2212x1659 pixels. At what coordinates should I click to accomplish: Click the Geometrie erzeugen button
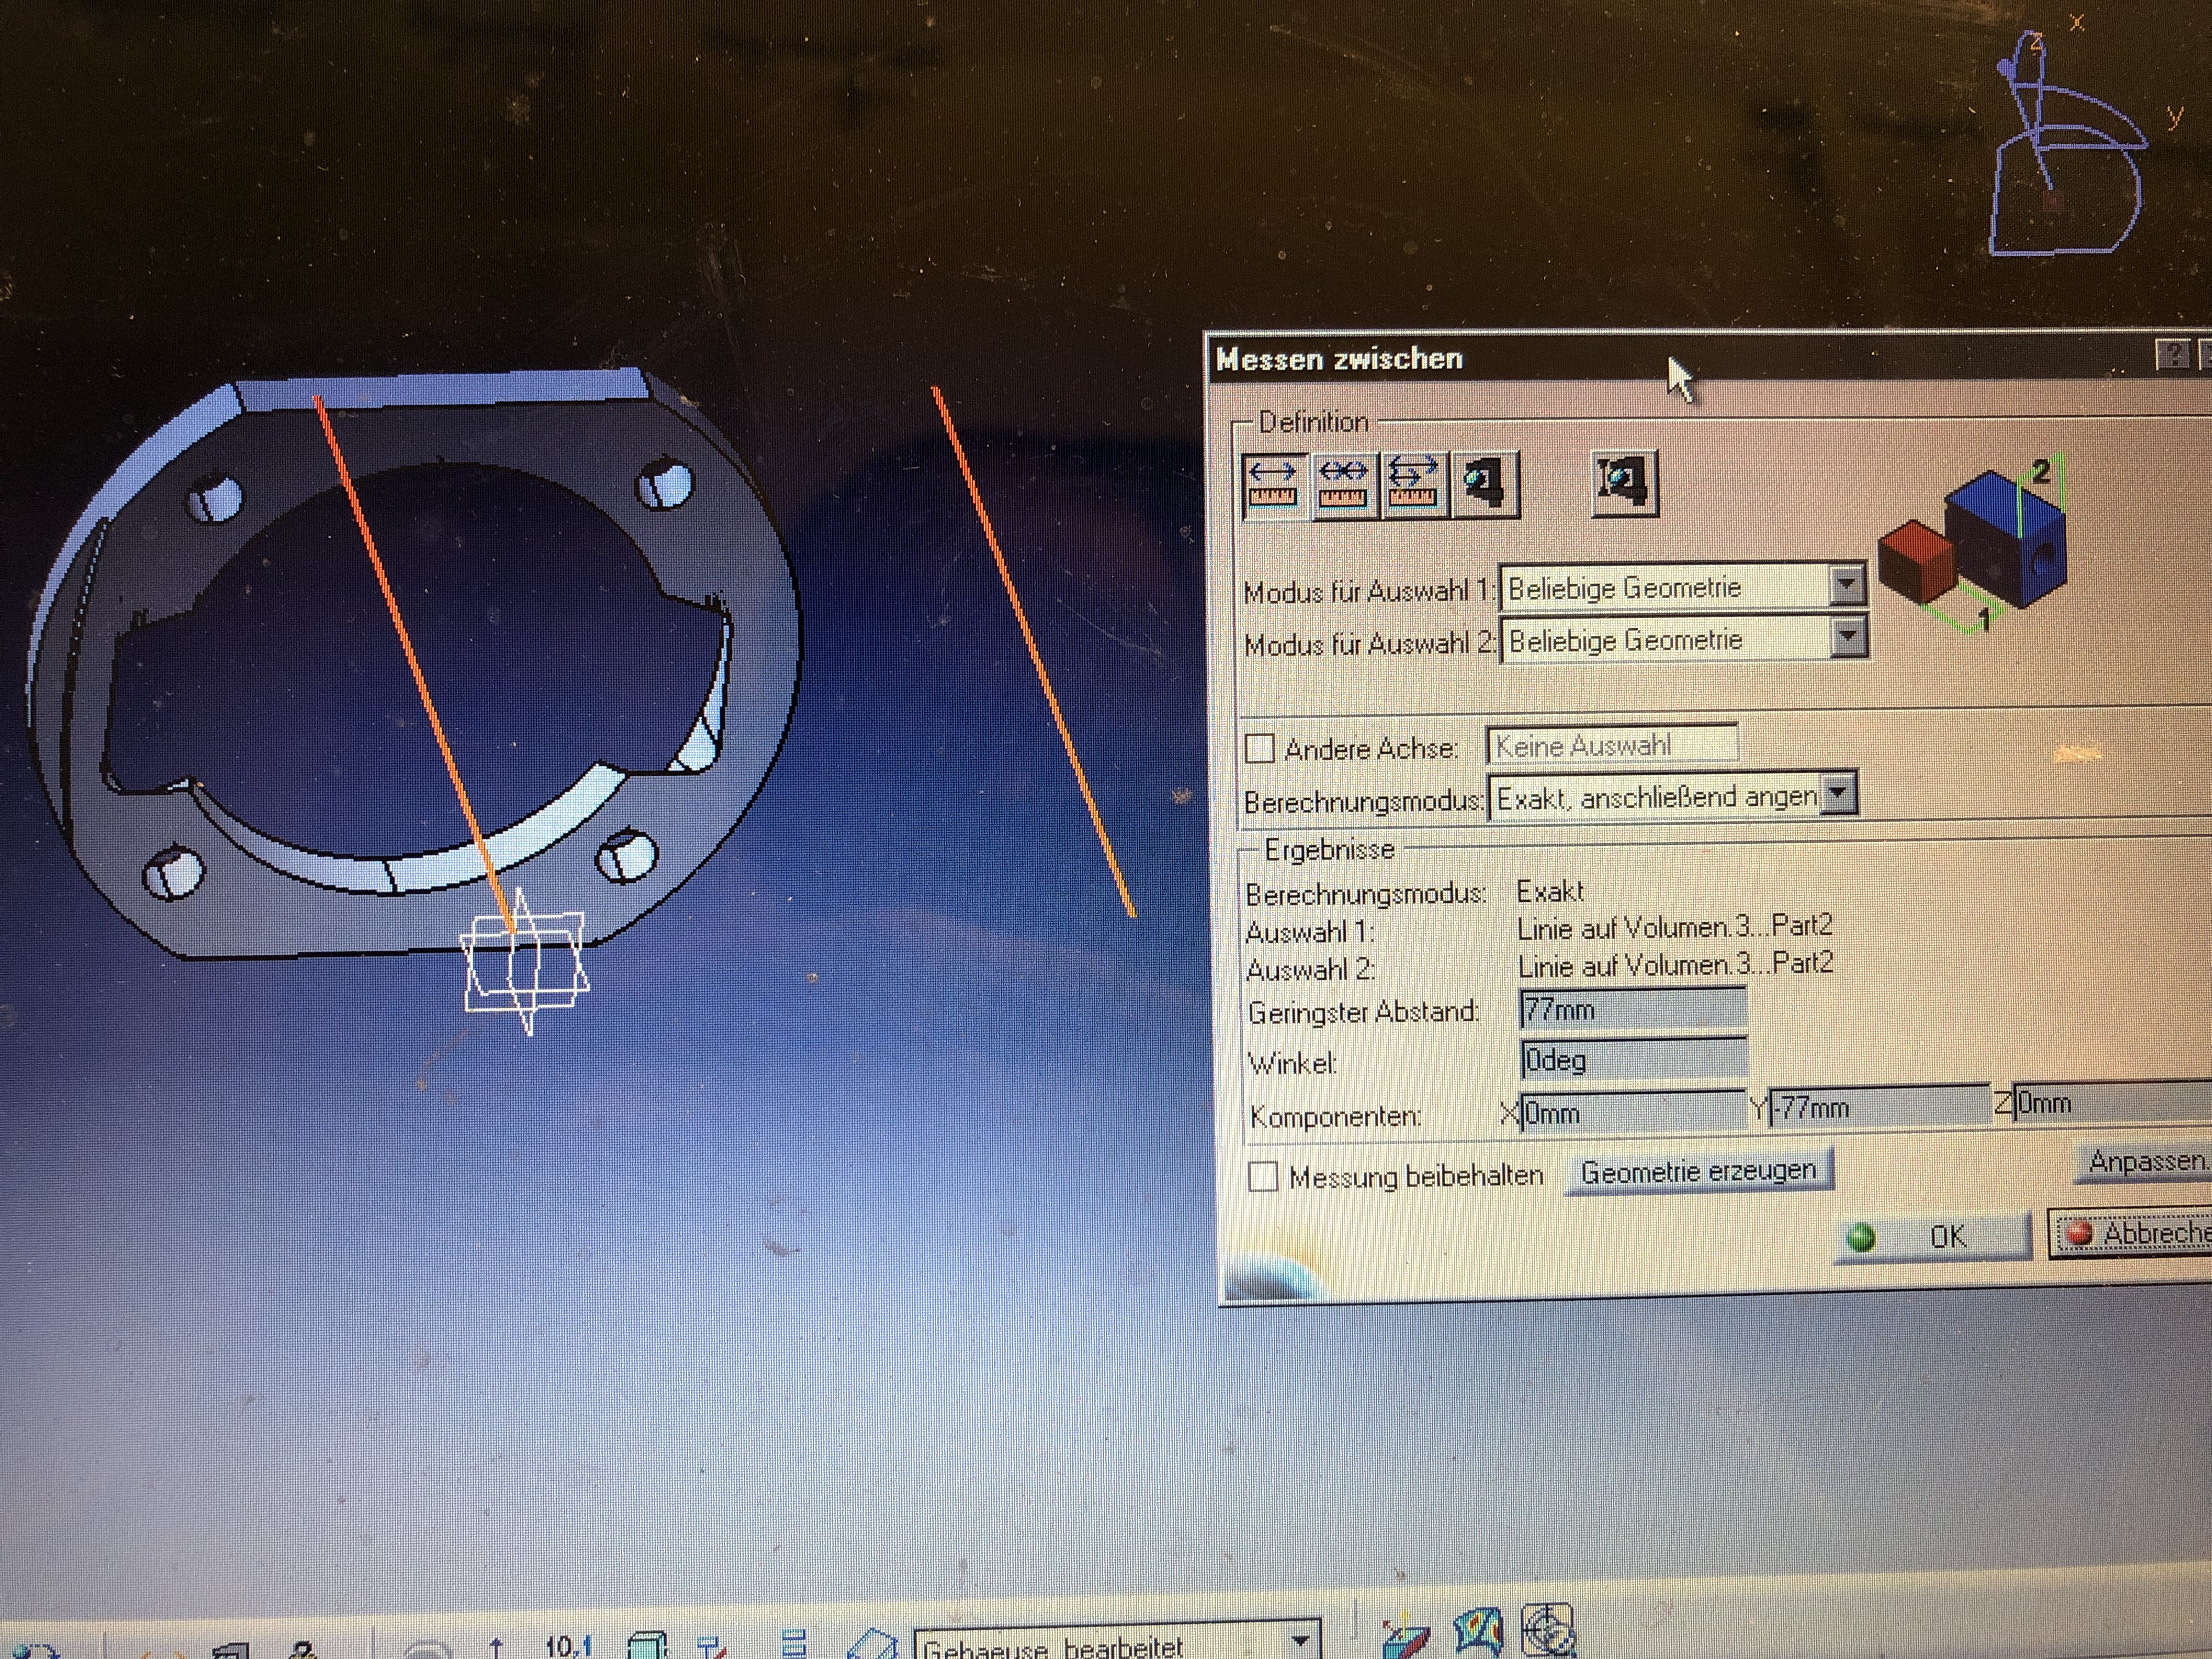tap(1698, 1171)
